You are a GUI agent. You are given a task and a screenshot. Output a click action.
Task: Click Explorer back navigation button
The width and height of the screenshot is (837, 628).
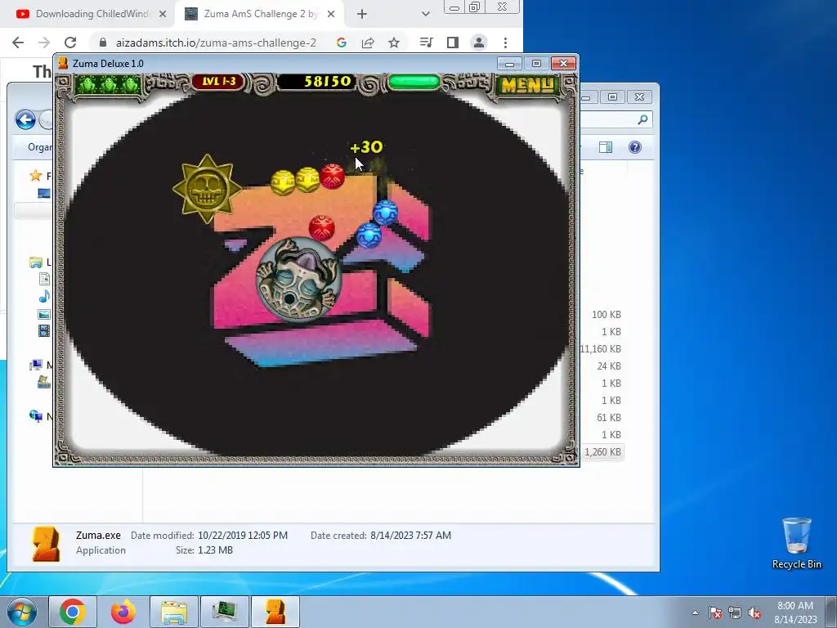pyautogui.click(x=25, y=119)
